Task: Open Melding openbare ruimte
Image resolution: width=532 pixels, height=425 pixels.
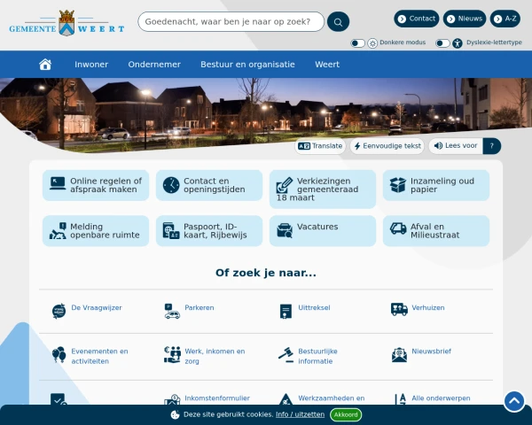Action: (x=96, y=231)
